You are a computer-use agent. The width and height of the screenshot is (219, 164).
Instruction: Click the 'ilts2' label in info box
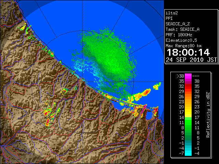tap(172, 13)
